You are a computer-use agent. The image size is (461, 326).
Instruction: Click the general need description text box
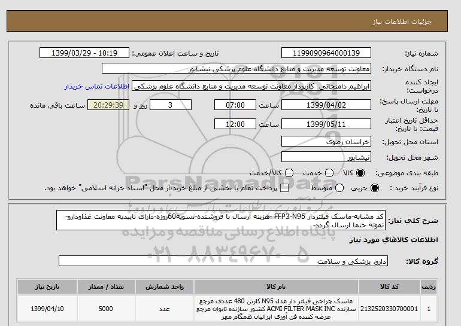click(x=221, y=220)
